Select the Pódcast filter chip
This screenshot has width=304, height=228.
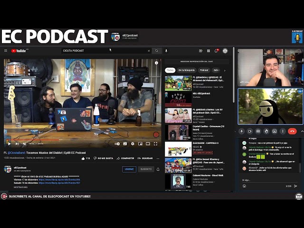[x=204, y=70]
